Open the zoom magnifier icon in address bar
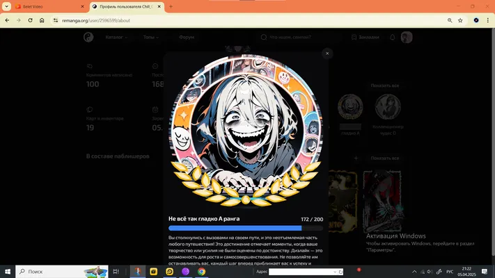Viewport: 495px width, 278px height. 450,20
